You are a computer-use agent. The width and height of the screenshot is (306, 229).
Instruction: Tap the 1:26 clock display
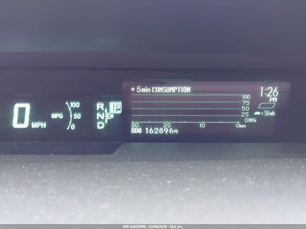[x=269, y=92]
